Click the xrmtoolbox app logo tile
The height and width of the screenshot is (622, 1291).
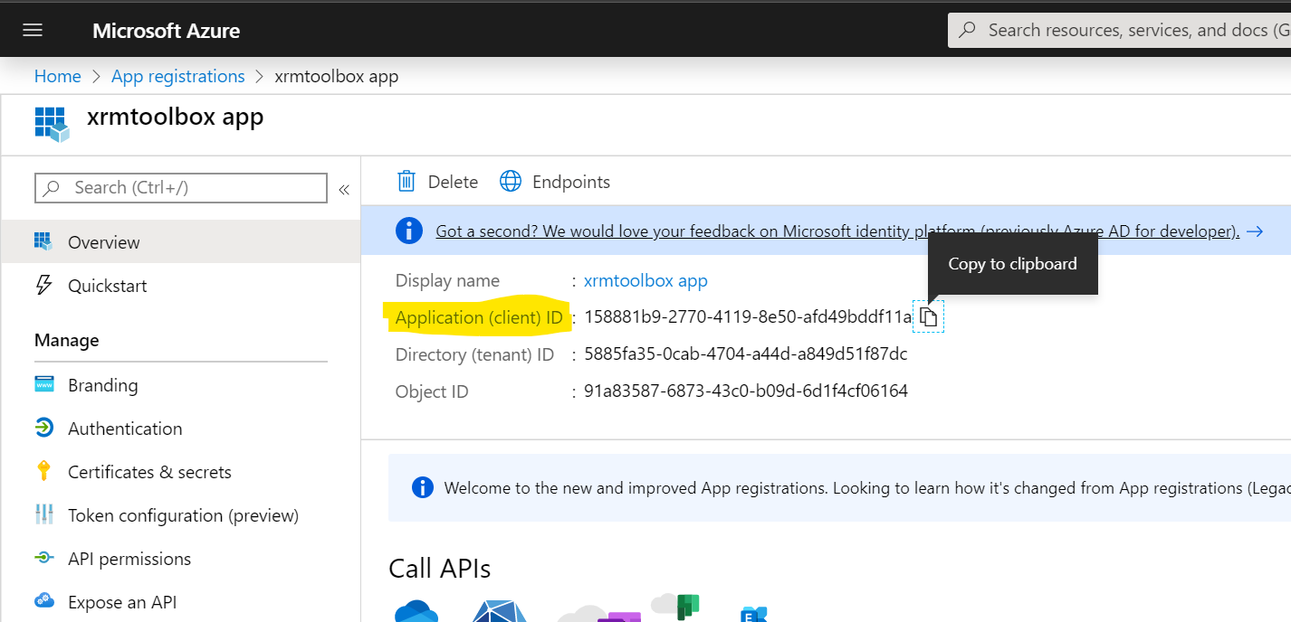52,124
